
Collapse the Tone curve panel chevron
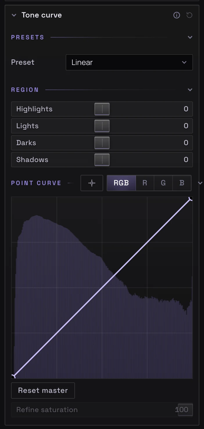click(x=14, y=15)
